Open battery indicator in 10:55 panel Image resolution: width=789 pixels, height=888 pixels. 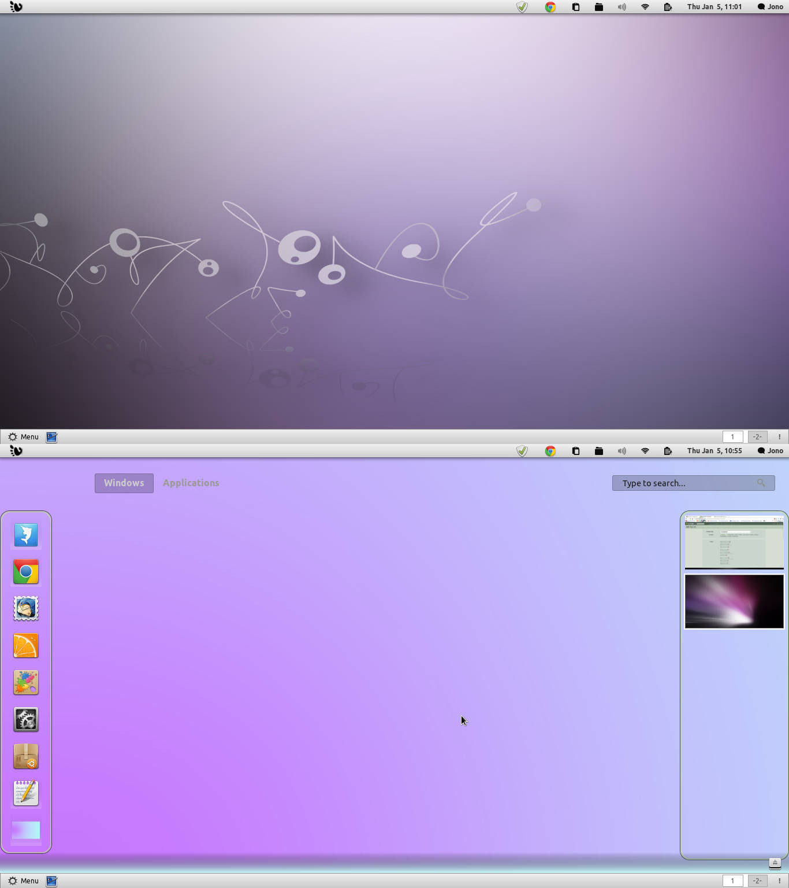(x=668, y=451)
